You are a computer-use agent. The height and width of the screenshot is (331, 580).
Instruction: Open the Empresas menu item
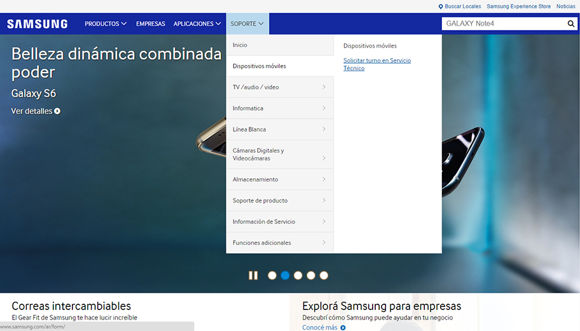pyautogui.click(x=151, y=24)
